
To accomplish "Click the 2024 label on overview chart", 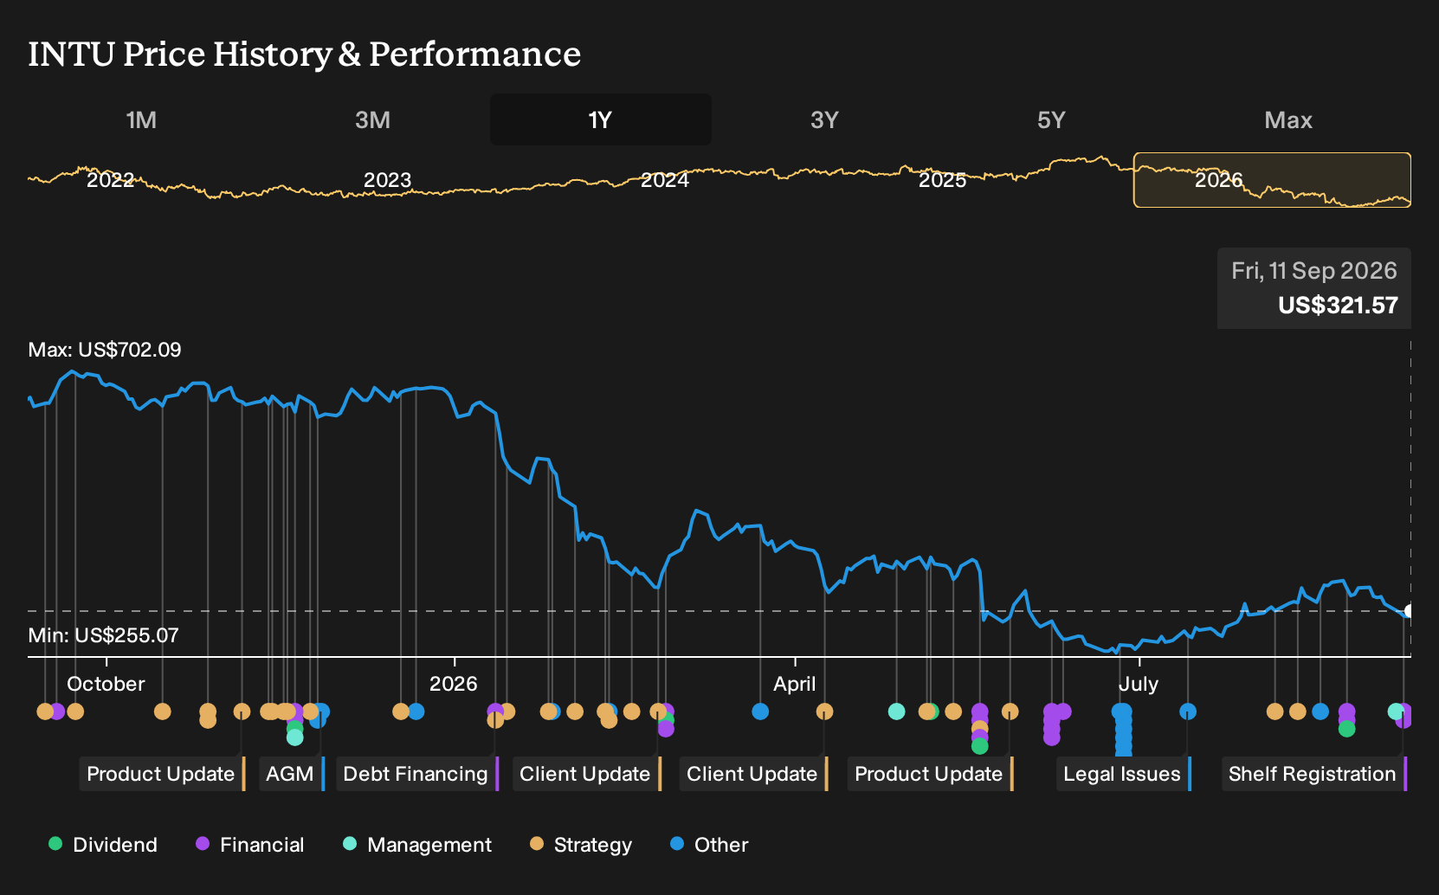I will click(x=665, y=180).
